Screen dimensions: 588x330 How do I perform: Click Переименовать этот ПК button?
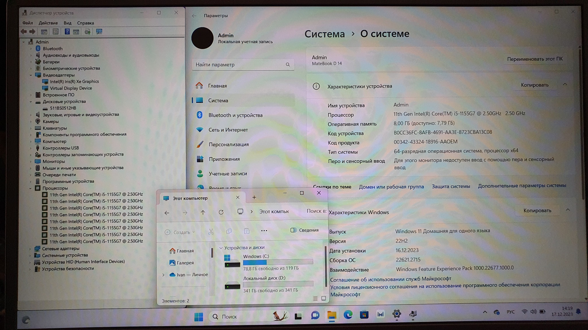535,59
